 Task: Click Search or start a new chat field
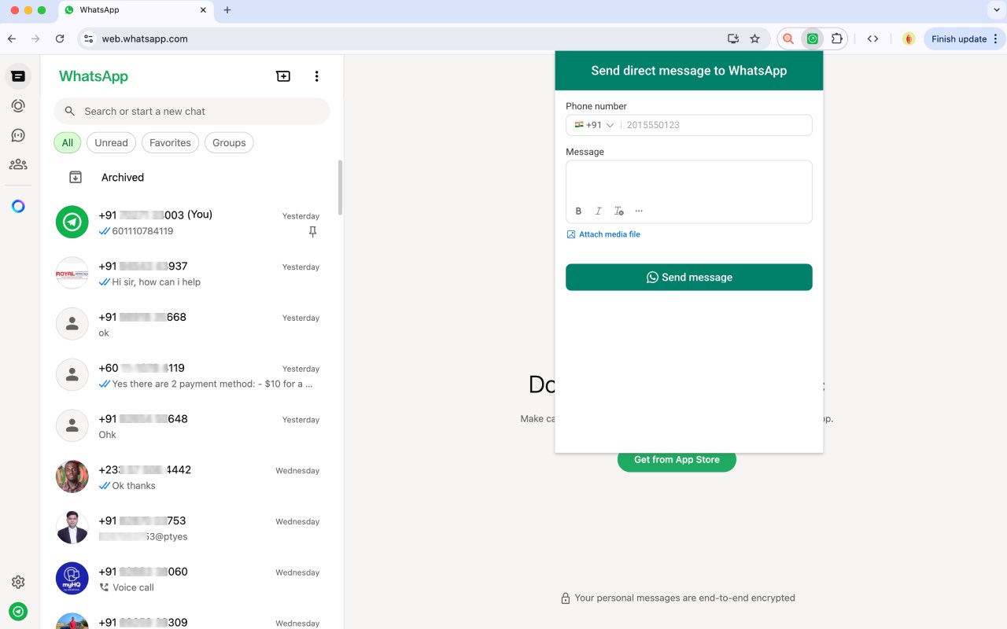tap(192, 111)
